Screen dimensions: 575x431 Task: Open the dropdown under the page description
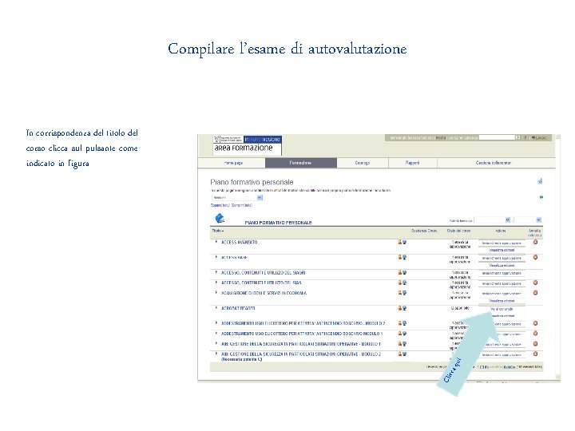pyautogui.click(x=237, y=198)
